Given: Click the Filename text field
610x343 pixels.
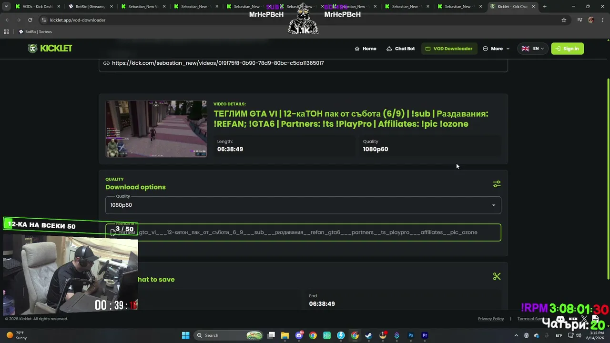Looking at the screenshot, I should [303, 232].
